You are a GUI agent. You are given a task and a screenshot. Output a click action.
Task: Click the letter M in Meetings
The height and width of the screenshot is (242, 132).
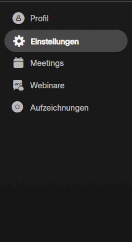tap(34, 63)
